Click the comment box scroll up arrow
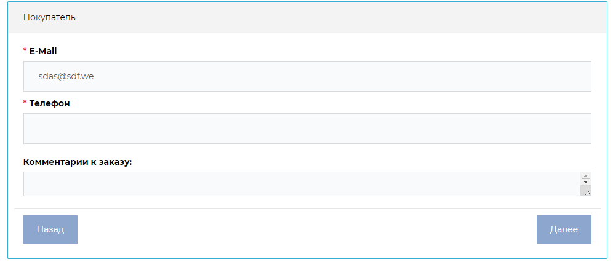The width and height of the screenshot is (613, 262). [585, 176]
